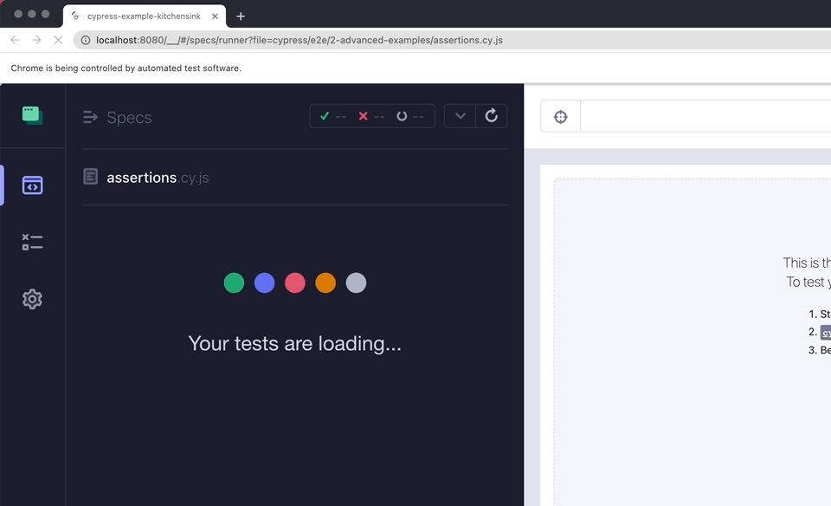Open a new browser tab
The width and height of the screenshot is (831, 506).
click(241, 16)
